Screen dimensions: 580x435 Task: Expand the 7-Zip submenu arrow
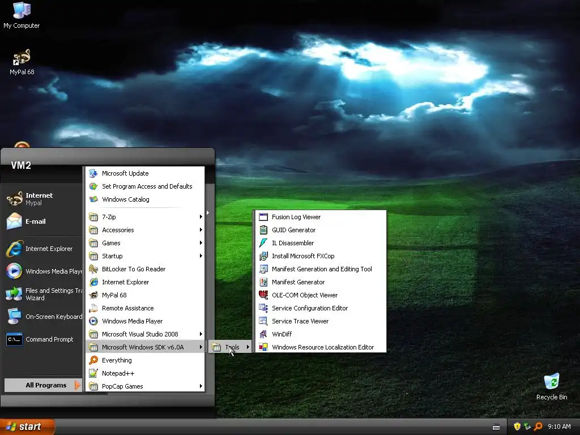(x=201, y=217)
